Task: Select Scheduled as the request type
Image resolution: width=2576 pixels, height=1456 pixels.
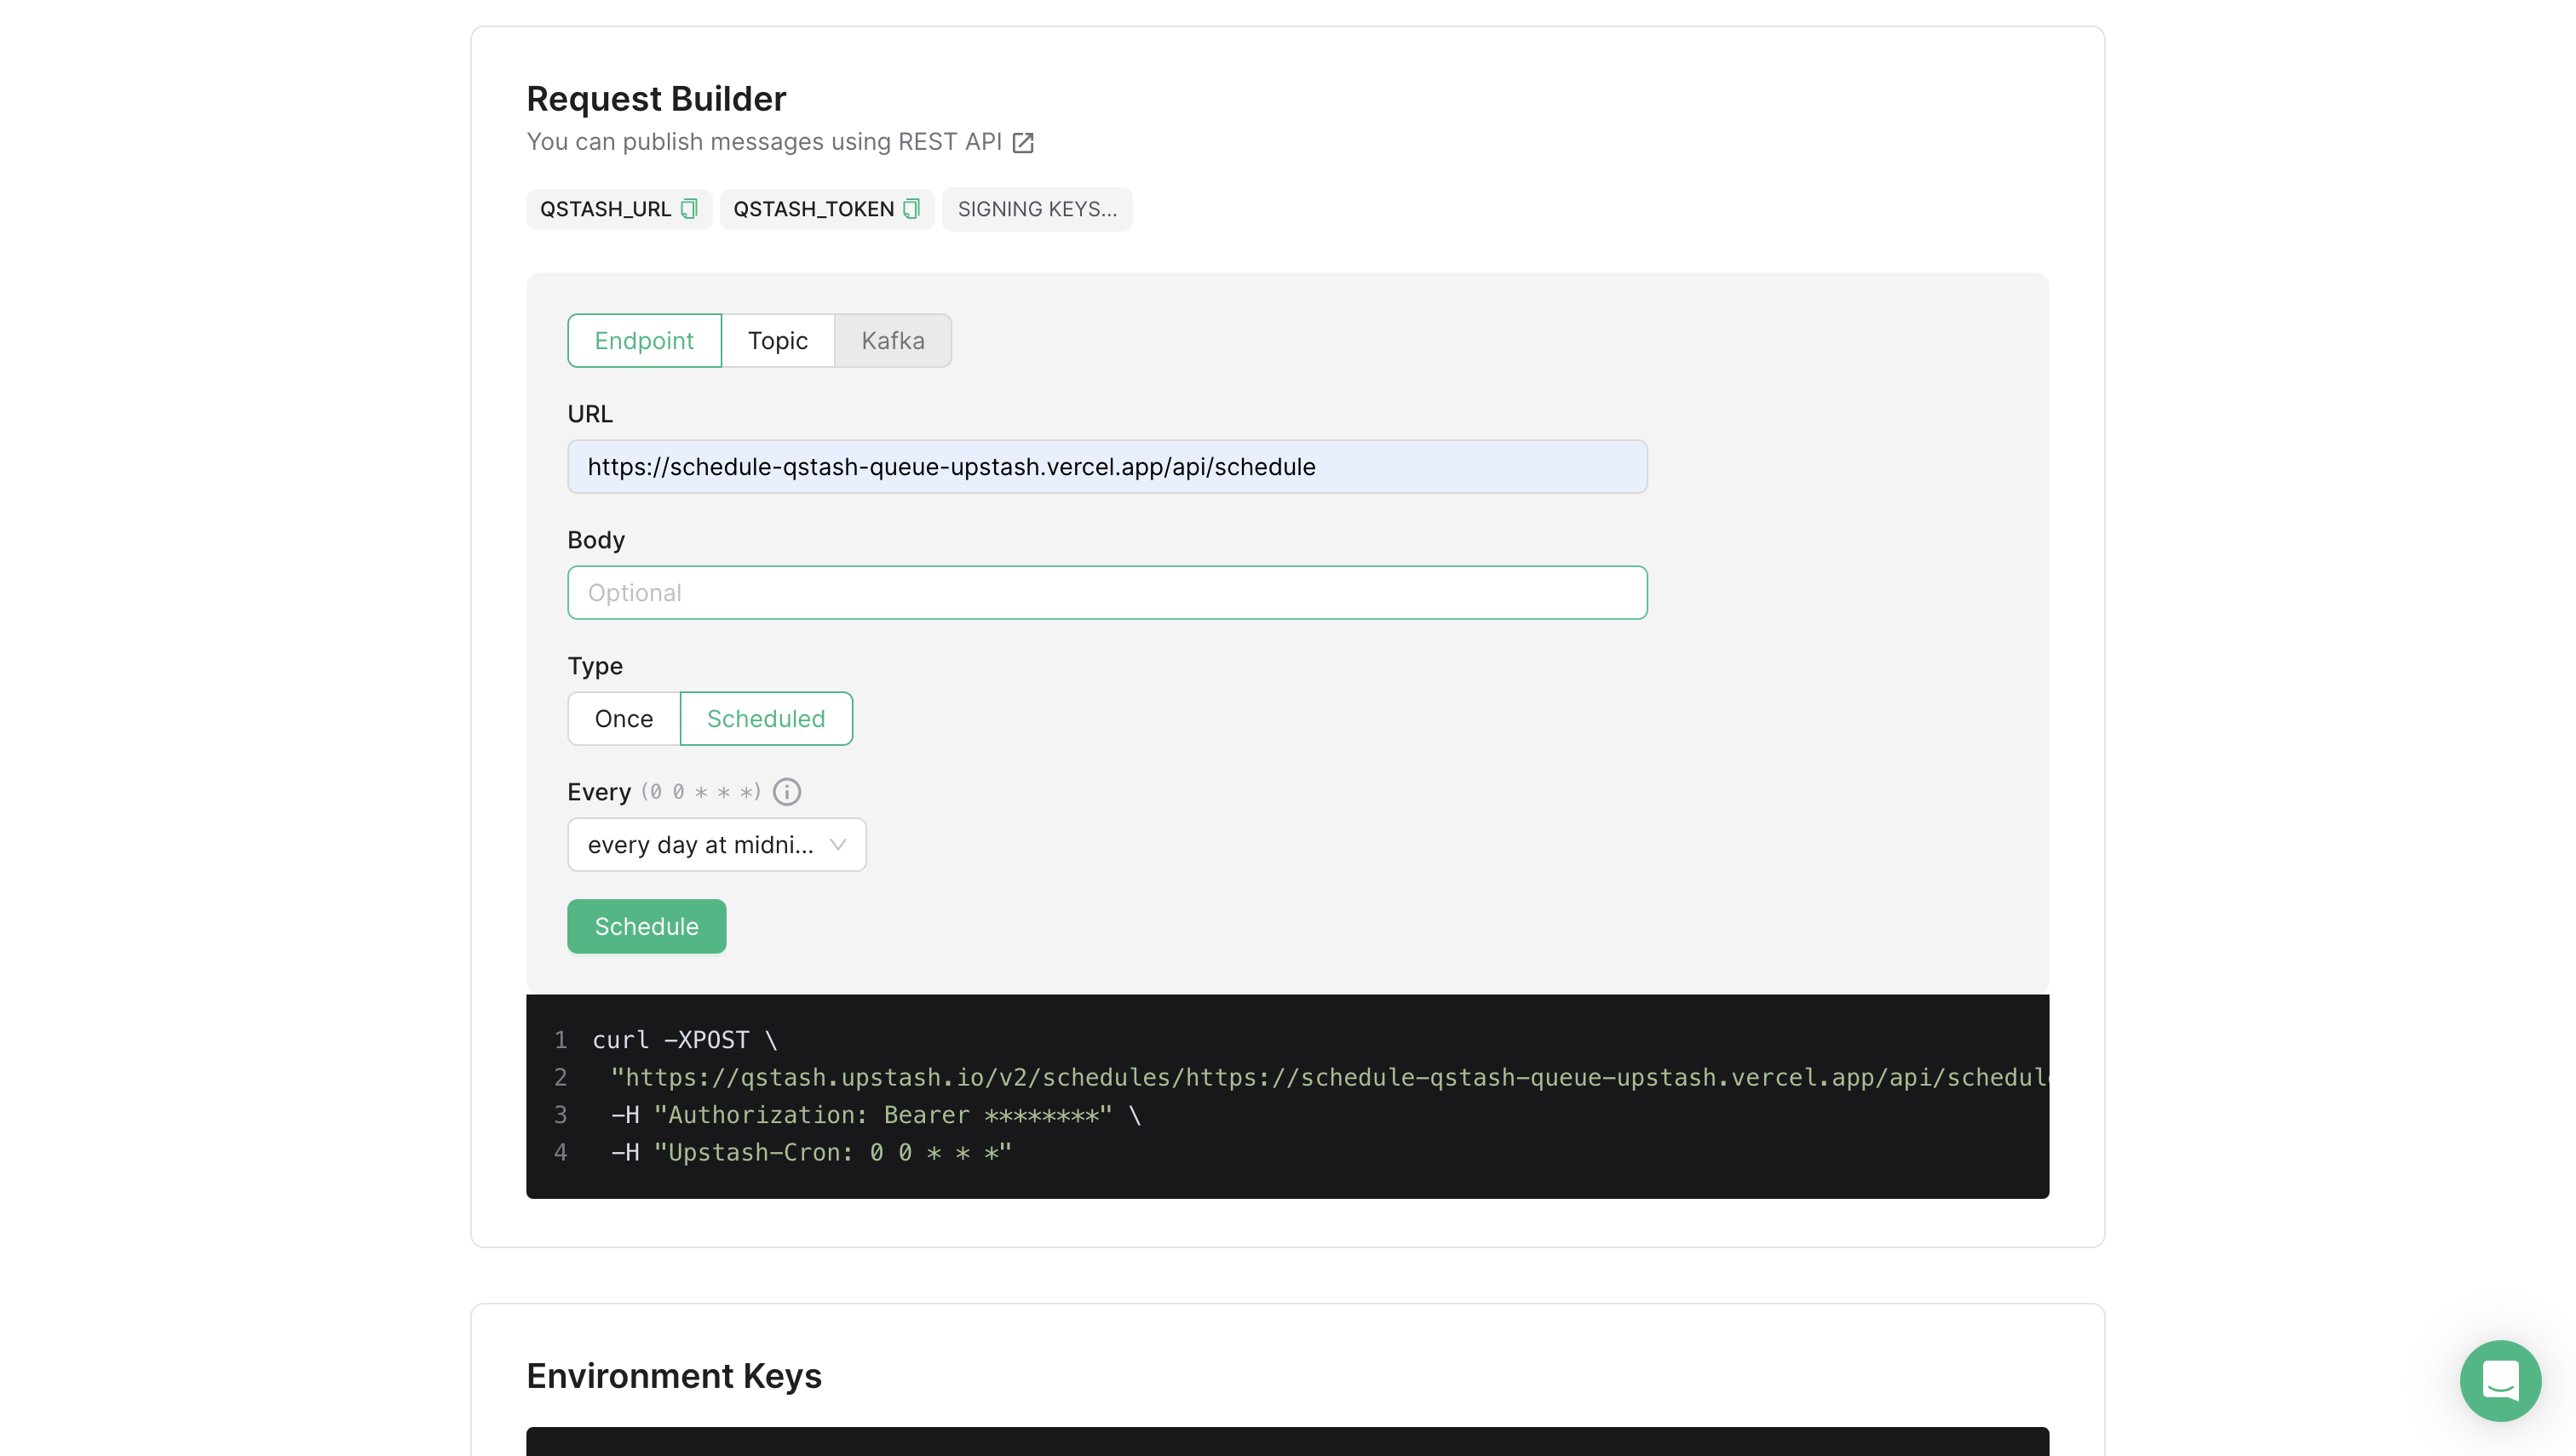Action: click(765, 718)
